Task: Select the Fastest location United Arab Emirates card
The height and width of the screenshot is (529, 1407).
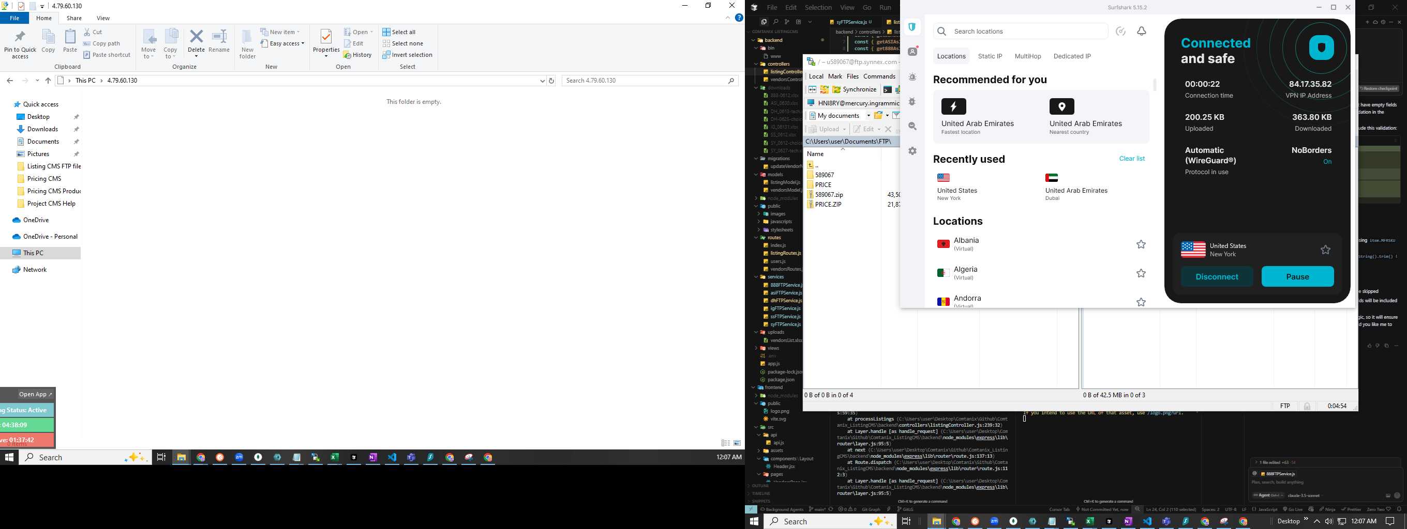Action: 977,117
